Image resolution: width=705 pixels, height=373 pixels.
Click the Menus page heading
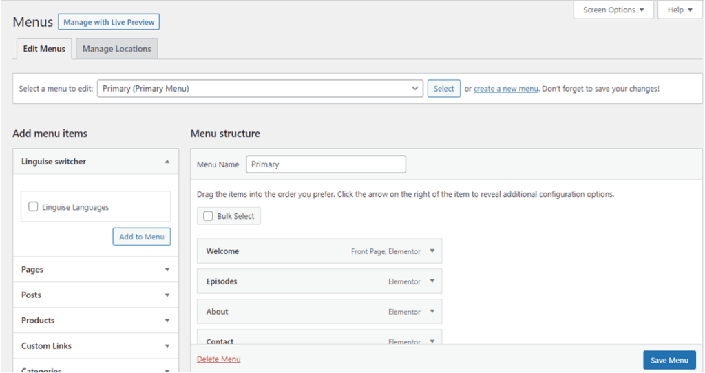[33, 22]
